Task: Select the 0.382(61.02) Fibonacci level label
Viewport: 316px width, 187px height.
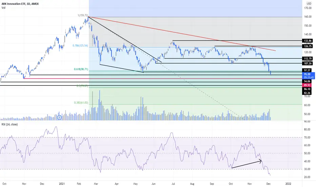Action: coord(81,103)
